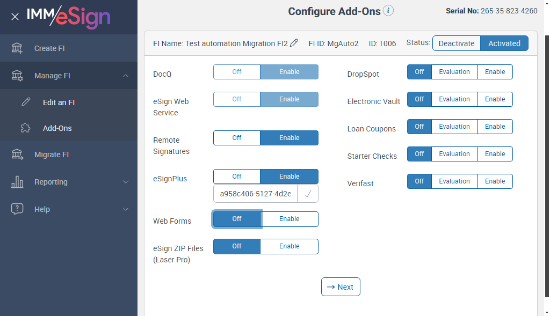Expand the Help menu chevron

126,209
